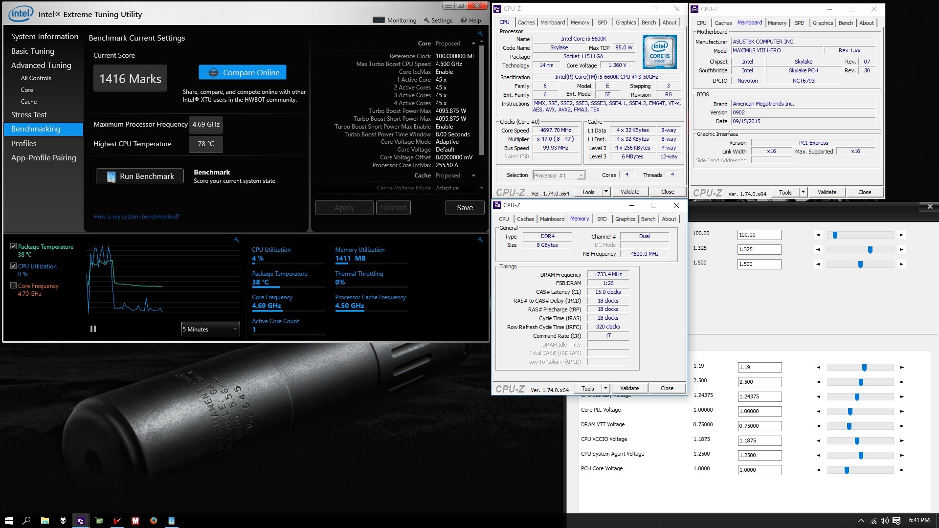Switch to Caches tab in CPU-Z CPU window

526,22
